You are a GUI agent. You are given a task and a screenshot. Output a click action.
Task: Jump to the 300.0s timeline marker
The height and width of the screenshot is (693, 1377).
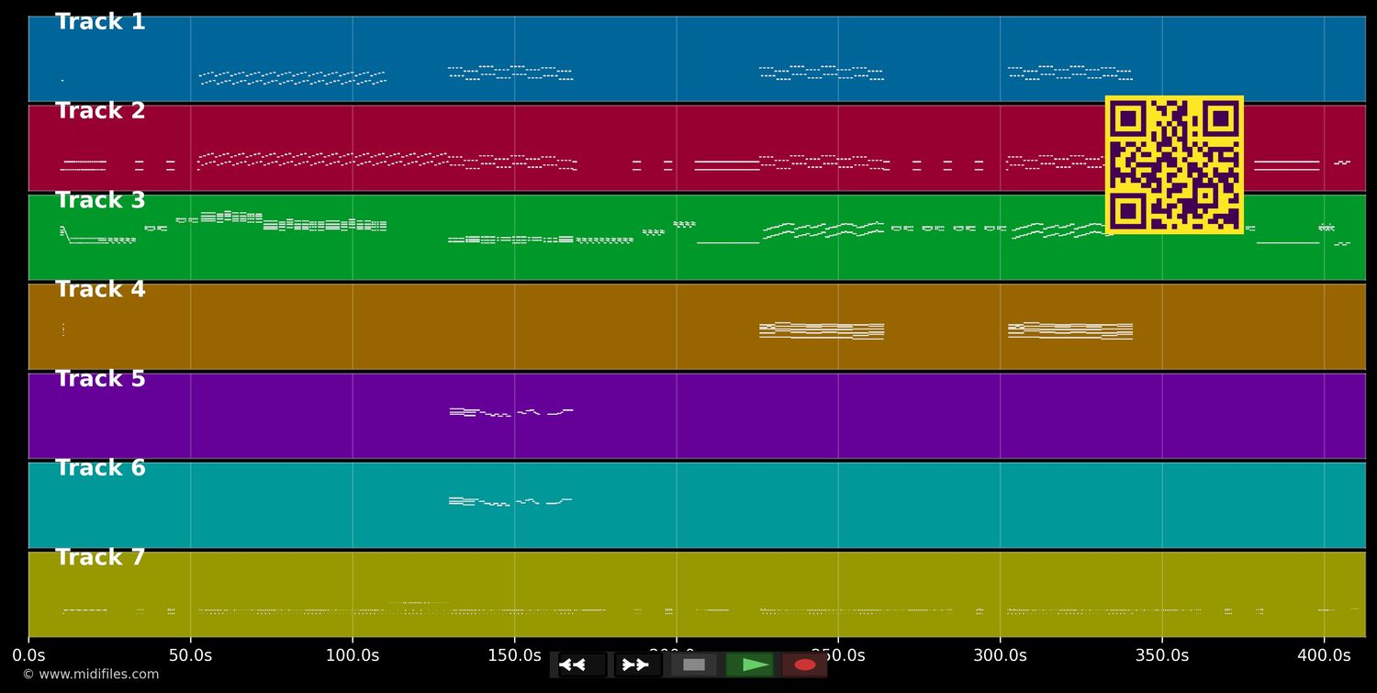click(x=1000, y=655)
